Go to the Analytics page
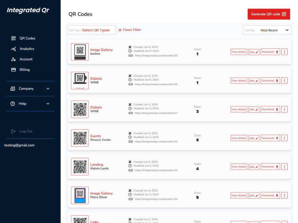The image size is (298, 223). pos(23,49)
